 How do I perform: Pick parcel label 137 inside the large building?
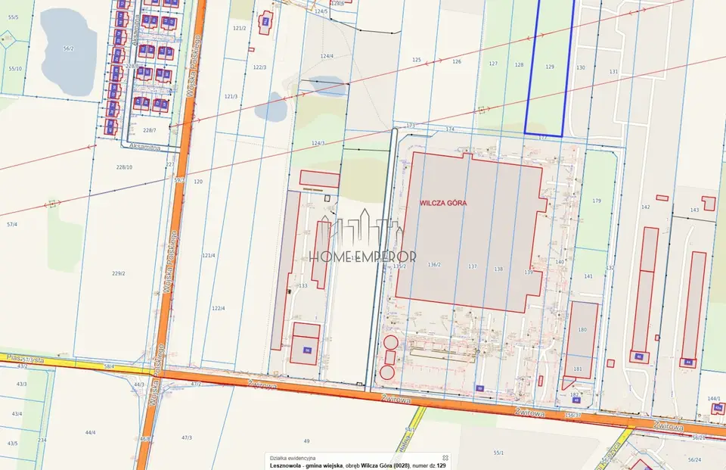coord(472,266)
